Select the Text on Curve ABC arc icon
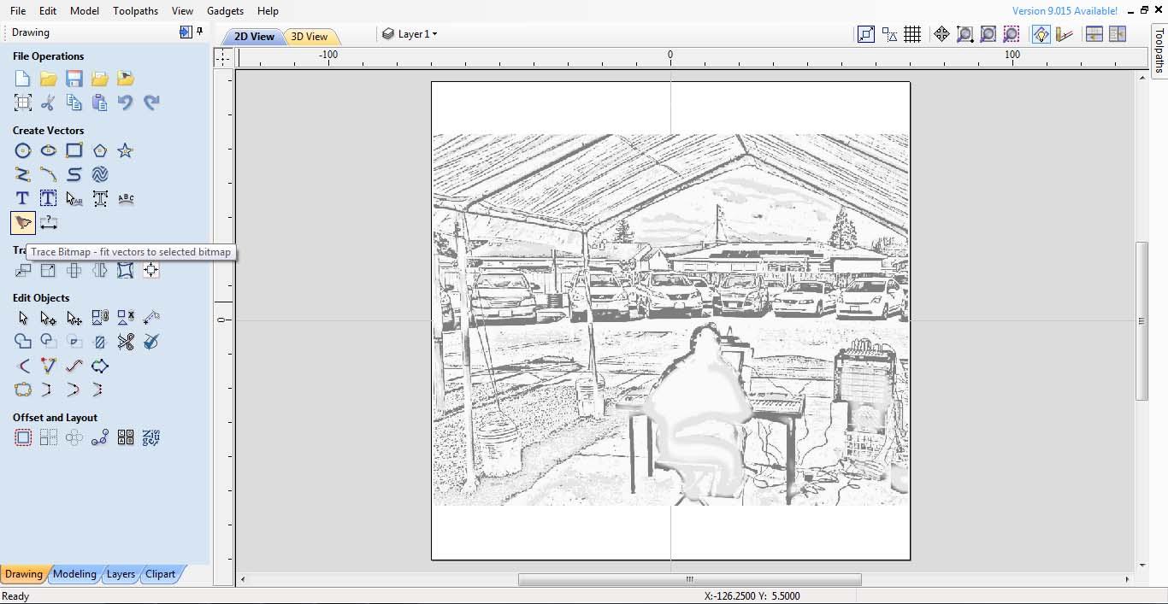The width and height of the screenshot is (1168, 604). pos(126,198)
